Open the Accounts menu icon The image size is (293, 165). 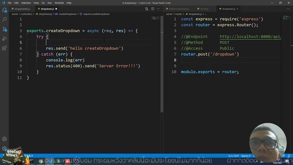point(4,139)
